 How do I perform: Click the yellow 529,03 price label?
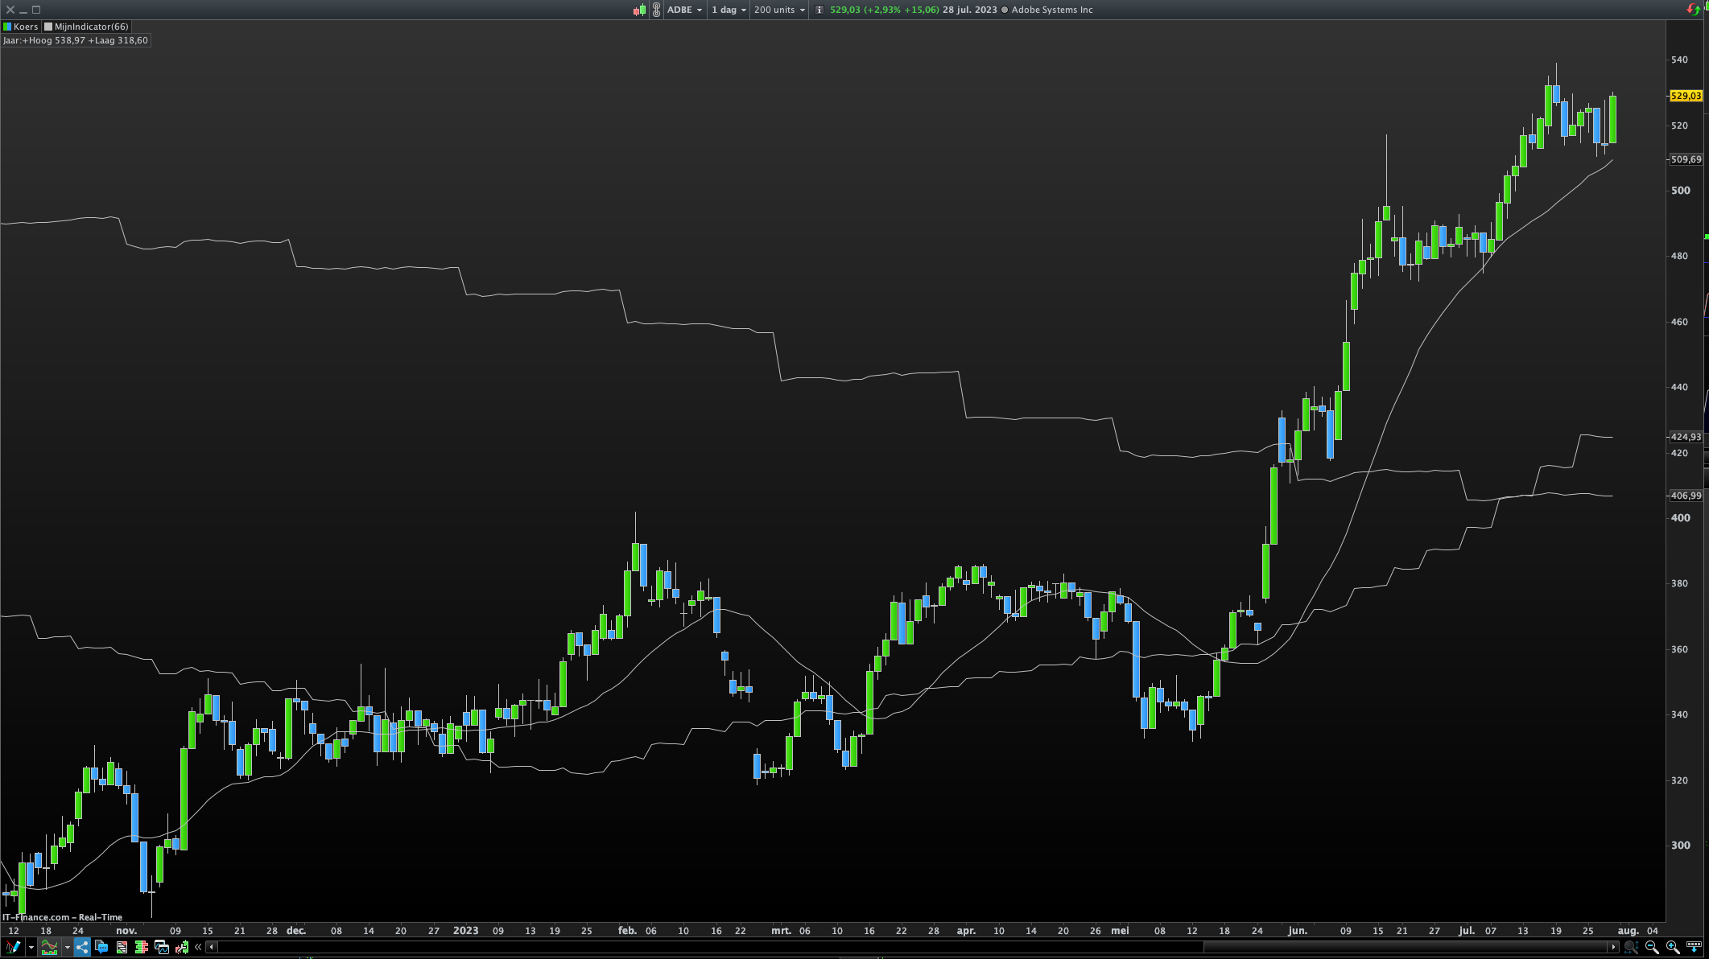pos(1686,96)
